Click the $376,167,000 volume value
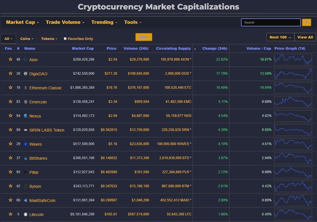 tap(138, 87)
